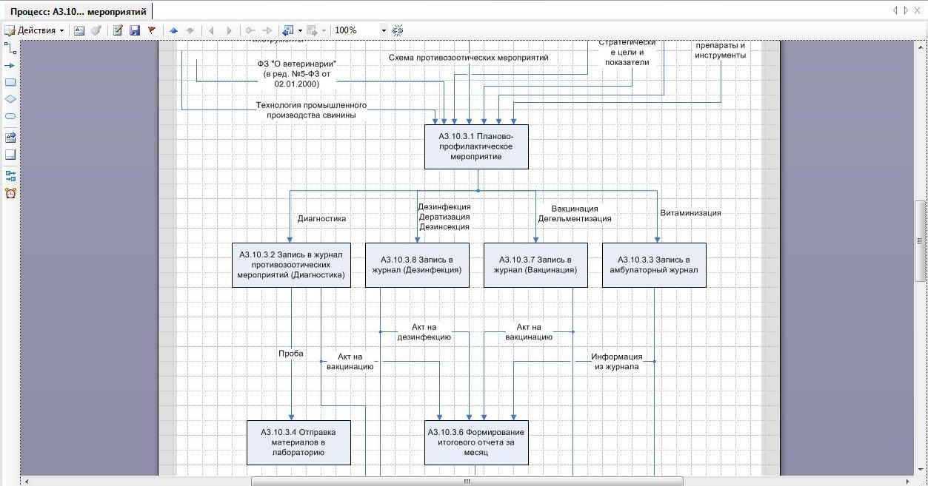Viewport: 928px width, 486px height.
Task: Select the arrow tool in sidebar
Action: [x=10, y=66]
